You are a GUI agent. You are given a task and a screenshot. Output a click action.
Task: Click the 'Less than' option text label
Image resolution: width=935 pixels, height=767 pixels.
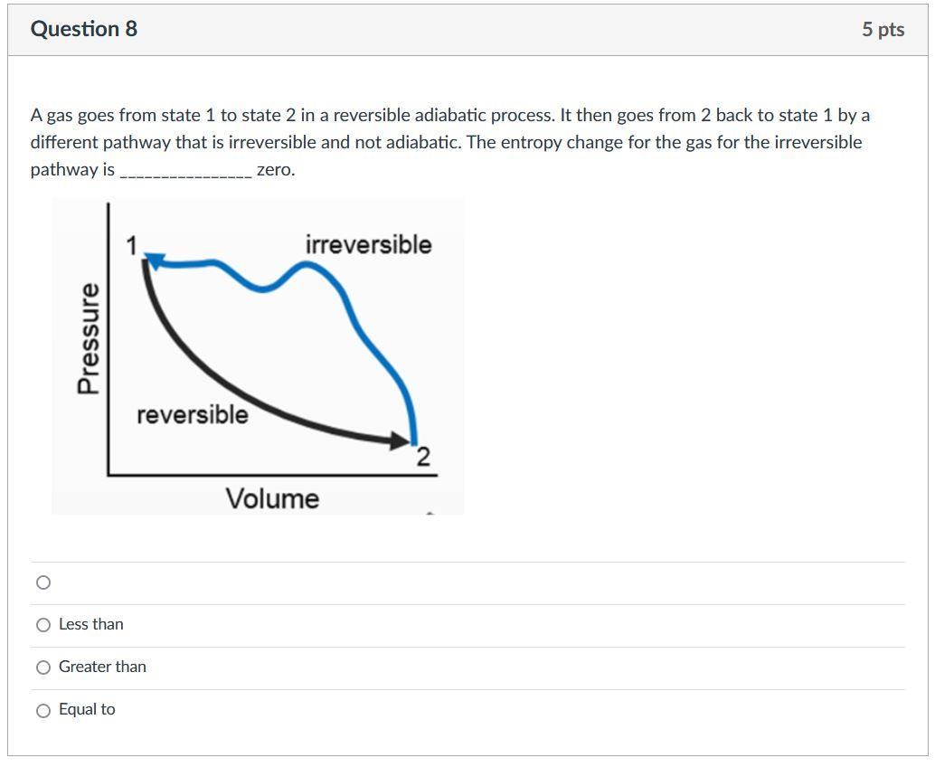[90, 624]
